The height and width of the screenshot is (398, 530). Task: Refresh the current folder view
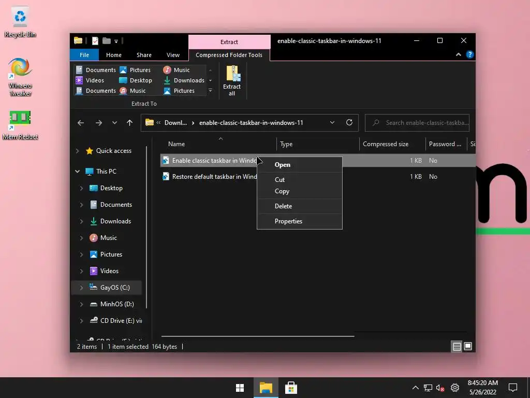(349, 122)
